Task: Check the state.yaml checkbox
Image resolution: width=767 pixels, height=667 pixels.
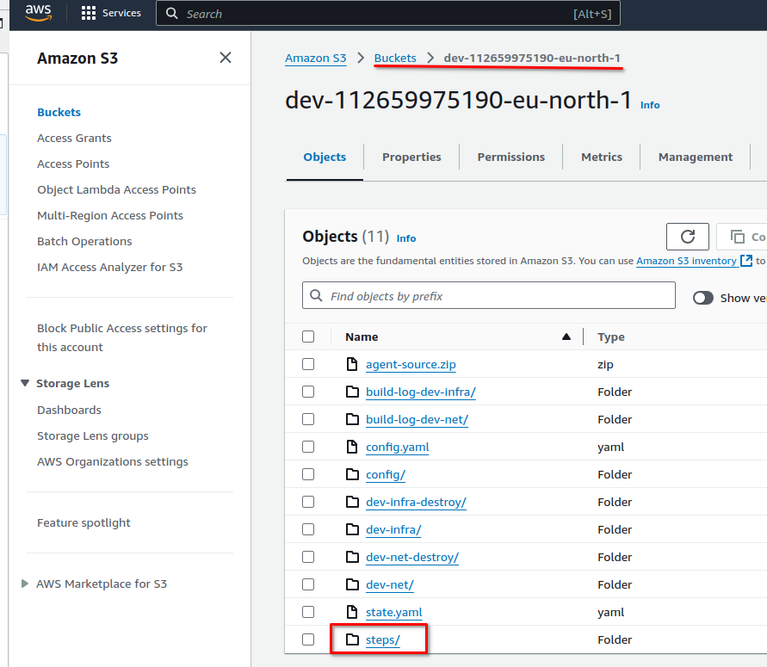Action: pos(308,612)
